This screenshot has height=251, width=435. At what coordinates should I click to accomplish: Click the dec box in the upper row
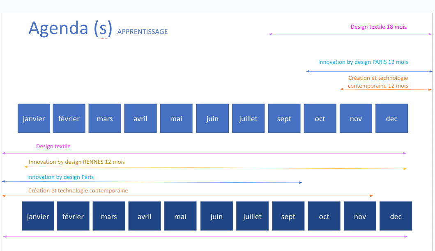click(391, 118)
